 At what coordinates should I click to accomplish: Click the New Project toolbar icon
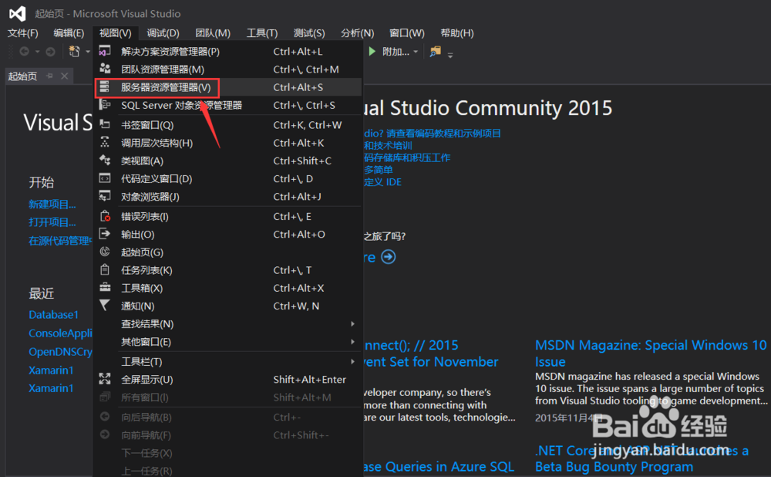tap(74, 51)
